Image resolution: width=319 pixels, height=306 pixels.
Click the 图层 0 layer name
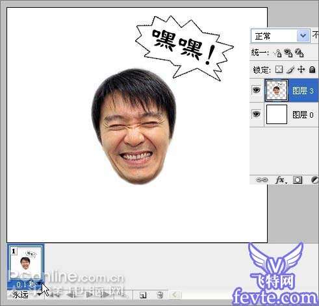(x=303, y=114)
